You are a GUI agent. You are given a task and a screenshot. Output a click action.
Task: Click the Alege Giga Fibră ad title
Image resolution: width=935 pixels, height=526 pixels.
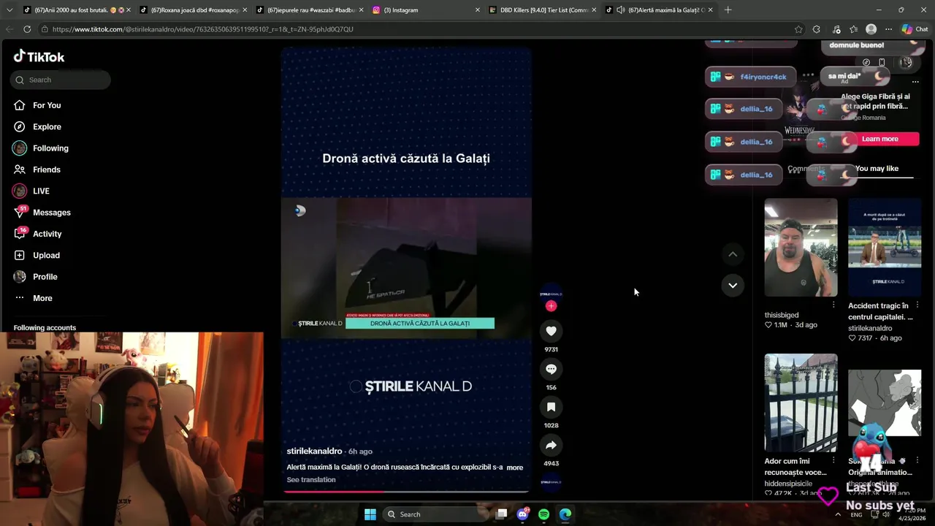click(875, 102)
